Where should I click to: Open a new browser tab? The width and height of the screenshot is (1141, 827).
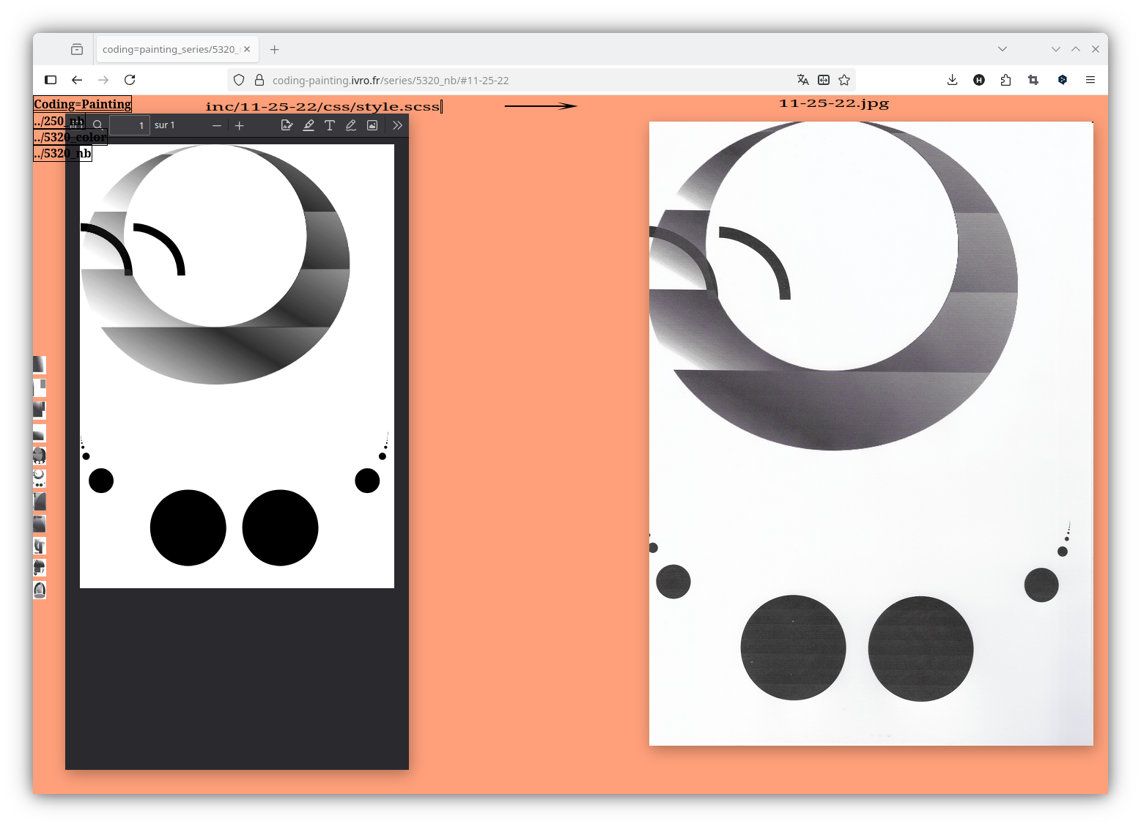pyautogui.click(x=275, y=49)
